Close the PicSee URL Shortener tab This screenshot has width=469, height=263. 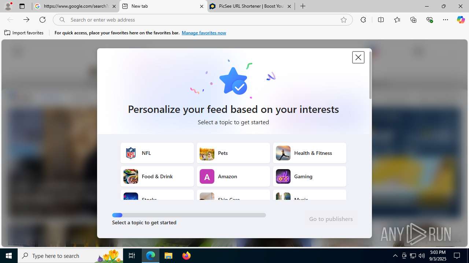(x=289, y=6)
